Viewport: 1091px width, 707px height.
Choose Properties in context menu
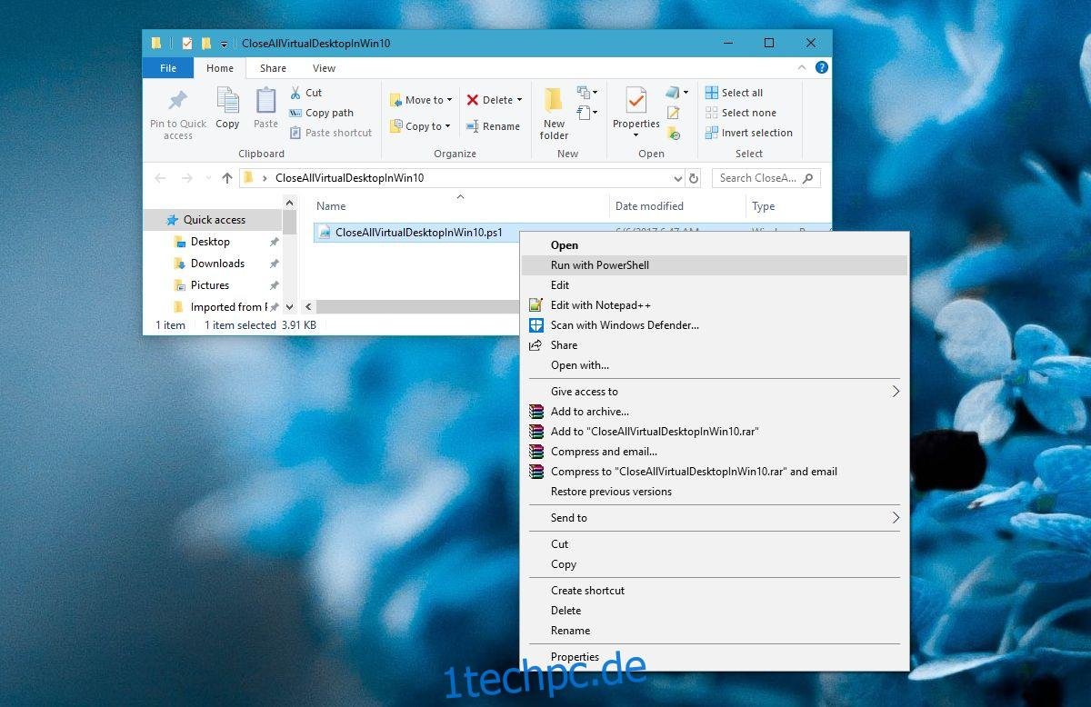click(x=715, y=657)
